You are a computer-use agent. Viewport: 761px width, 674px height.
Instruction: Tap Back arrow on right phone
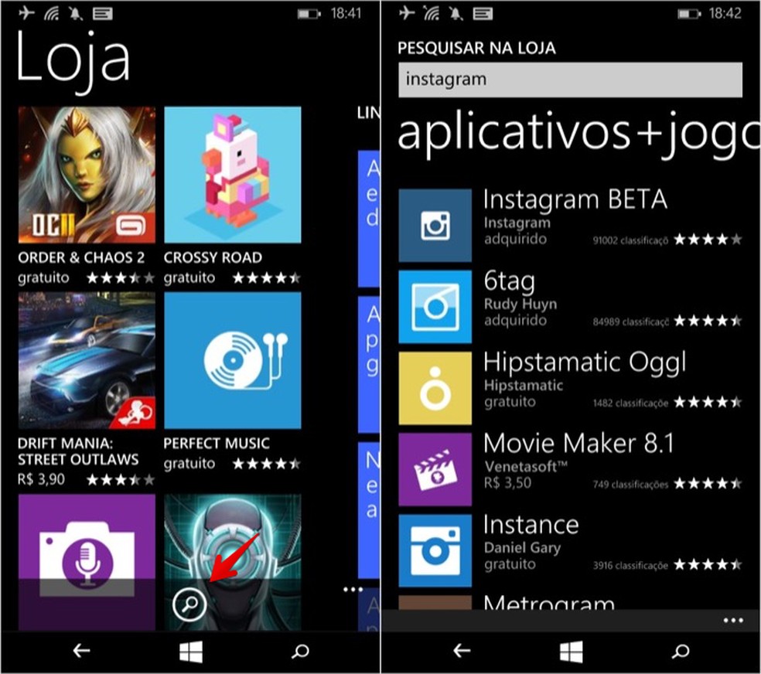[x=462, y=652]
